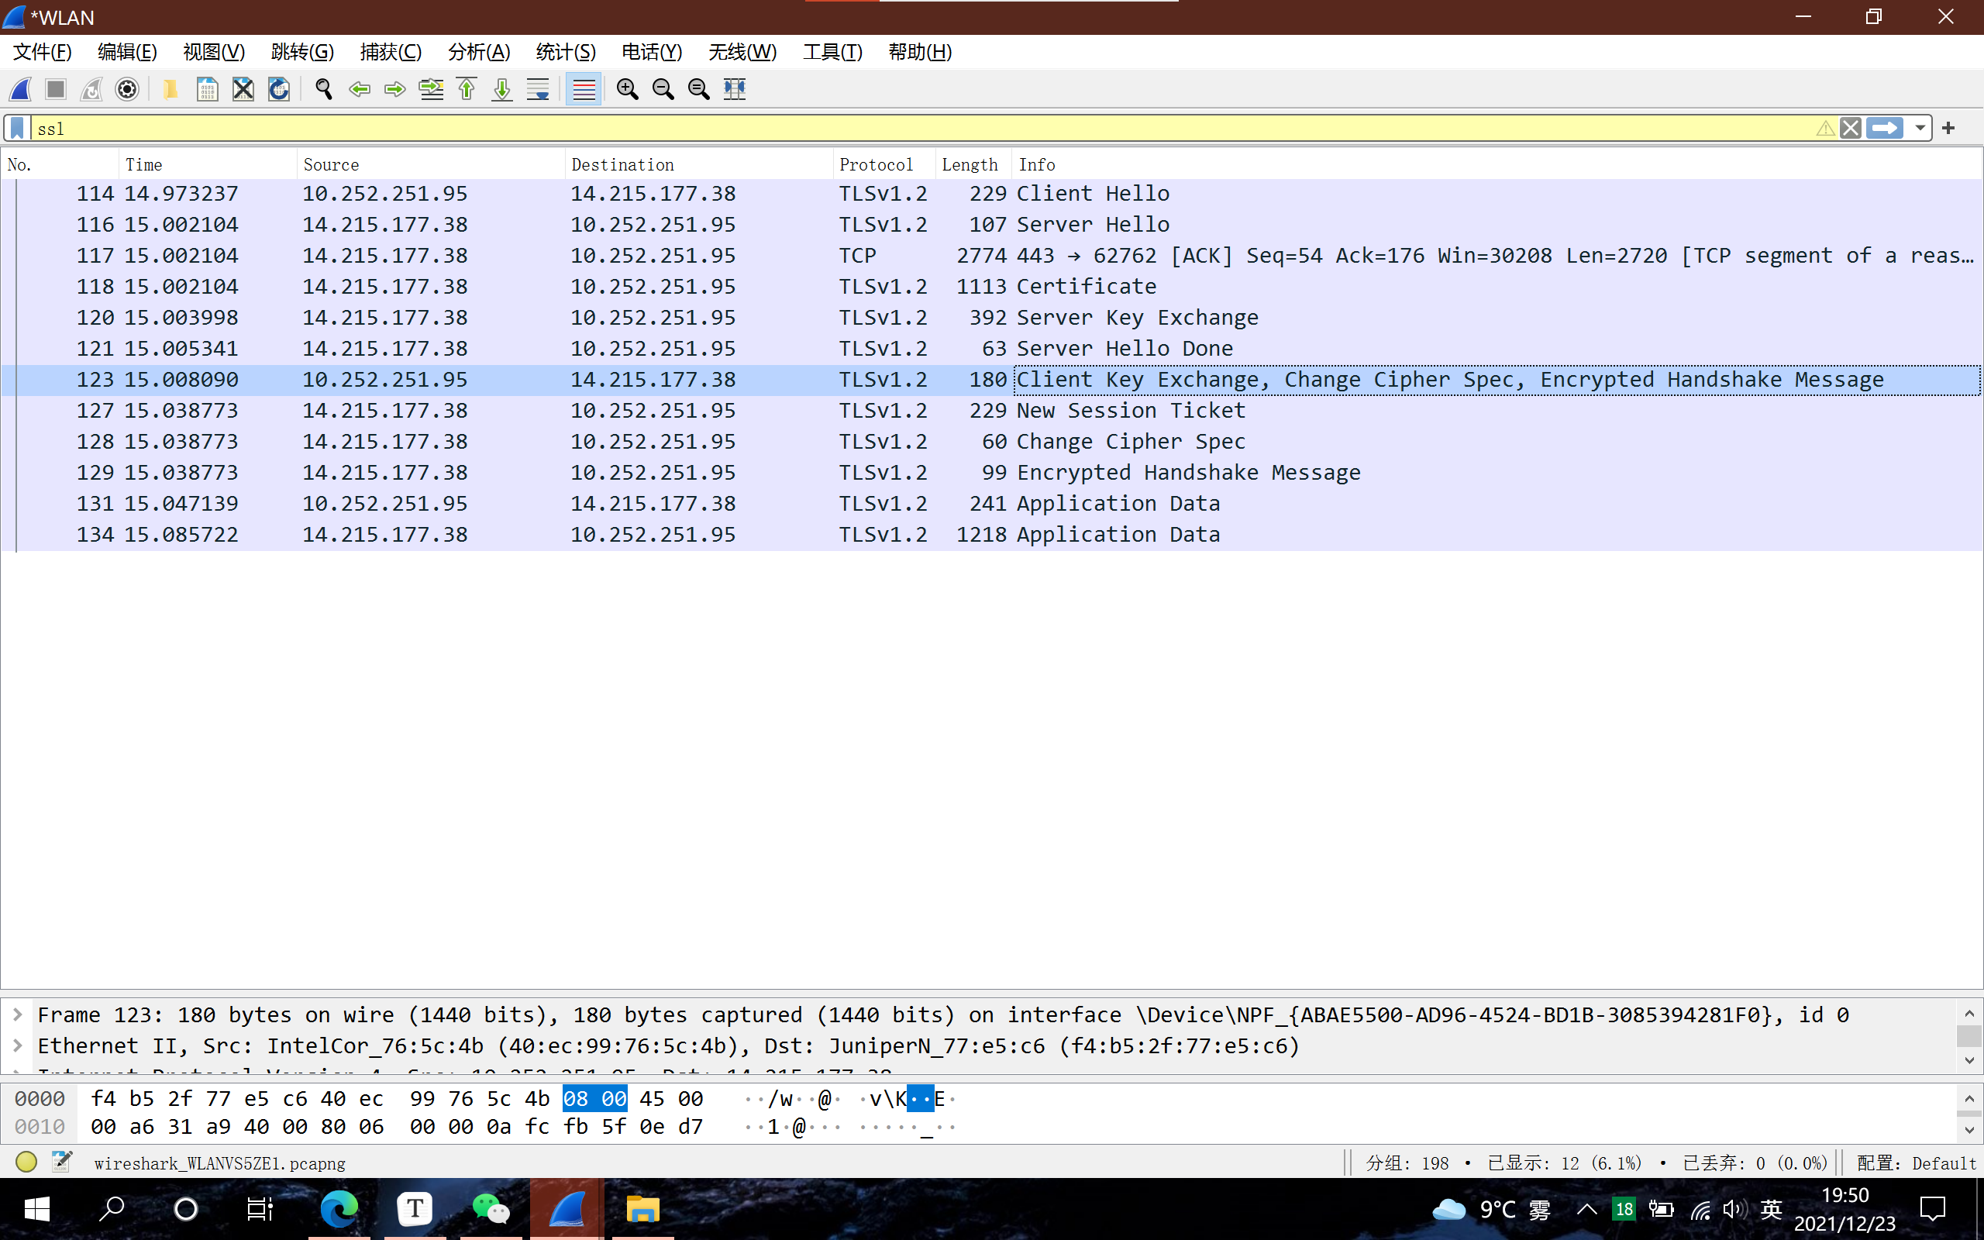Open Microsoft Edge from the taskbar
This screenshot has height=1240, width=1984.
point(339,1209)
